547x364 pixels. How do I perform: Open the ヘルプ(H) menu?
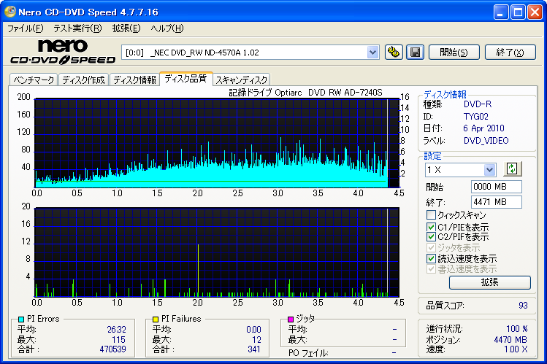[167, 28]
